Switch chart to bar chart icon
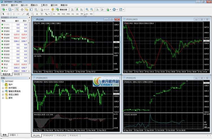The height and width of the screenshot is (139, 212). (72, 9)
